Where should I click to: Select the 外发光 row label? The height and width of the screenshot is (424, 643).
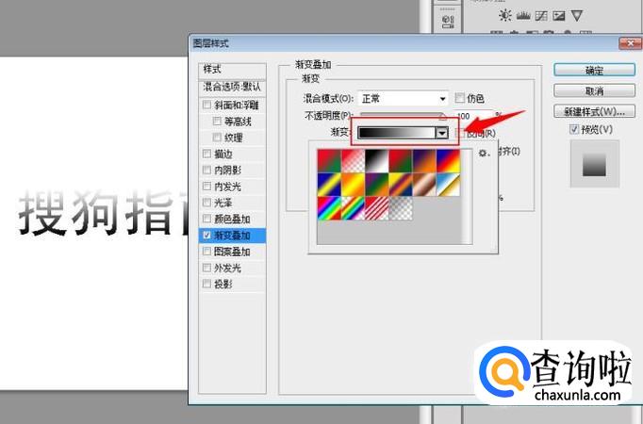pos(227,268)
